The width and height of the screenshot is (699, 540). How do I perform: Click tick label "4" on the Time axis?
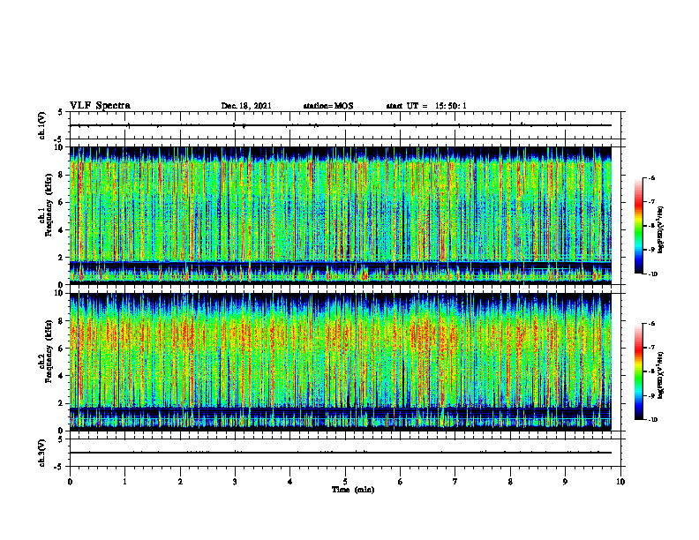(289, 482)
